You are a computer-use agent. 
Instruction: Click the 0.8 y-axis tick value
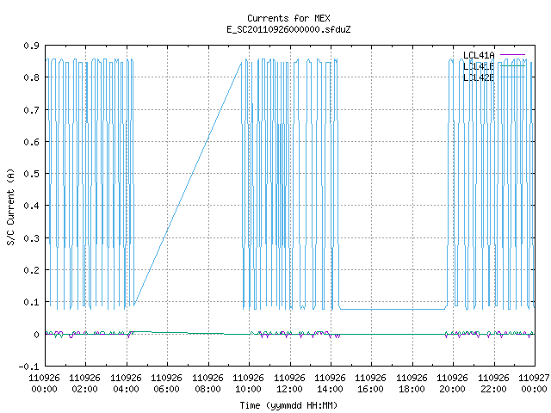pos(31,77)
